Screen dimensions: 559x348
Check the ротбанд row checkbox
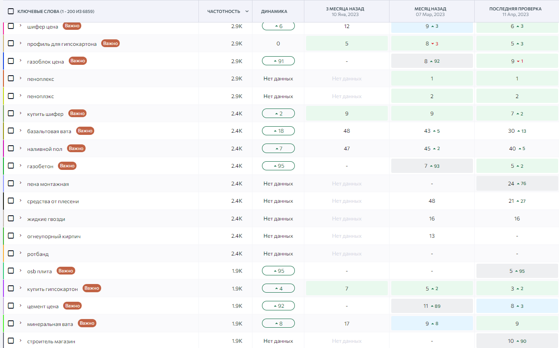[x=11, y=253]
